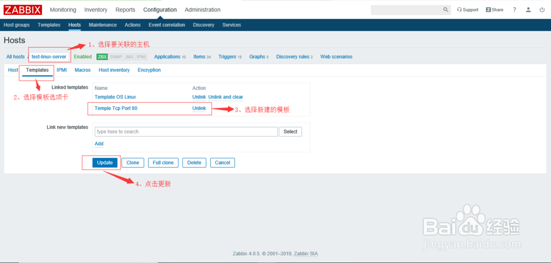Click the Select button for templates

pyautogui.click(x=290, y=132)
